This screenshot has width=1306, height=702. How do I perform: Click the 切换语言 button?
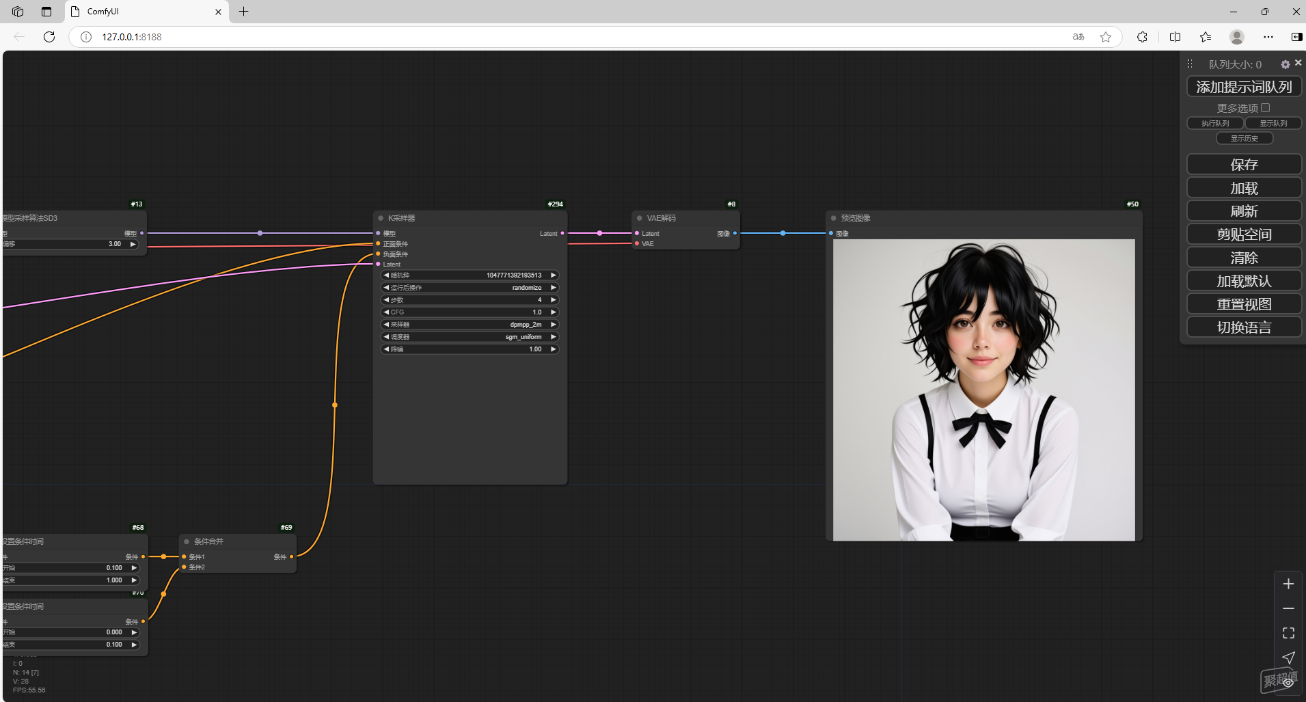1244,327
